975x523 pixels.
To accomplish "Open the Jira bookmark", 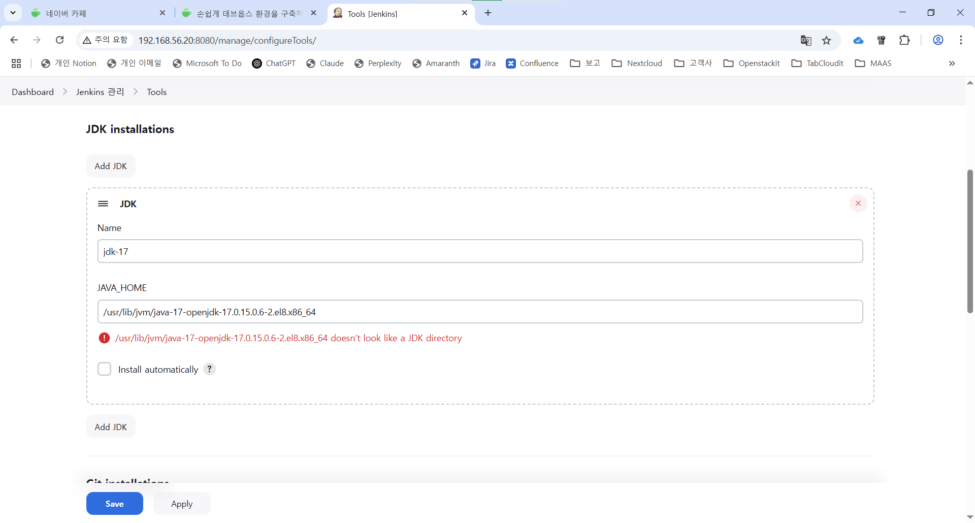I will point(483,63).
